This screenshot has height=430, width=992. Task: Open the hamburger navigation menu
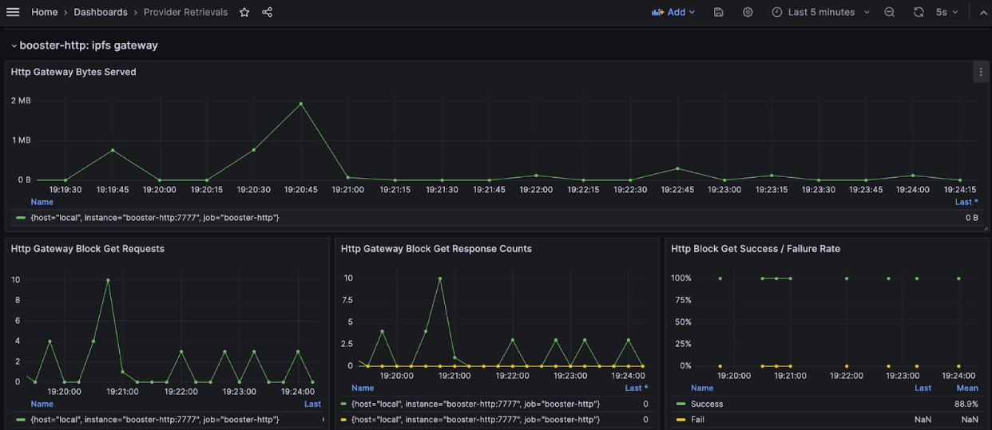tap(13, 12)
